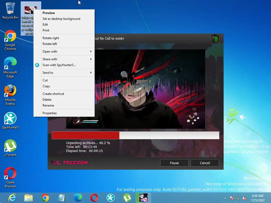Screen dimensions: 271x203
Task: Open SpyHunter5 desktop shortcut
Action: point(10,121)
